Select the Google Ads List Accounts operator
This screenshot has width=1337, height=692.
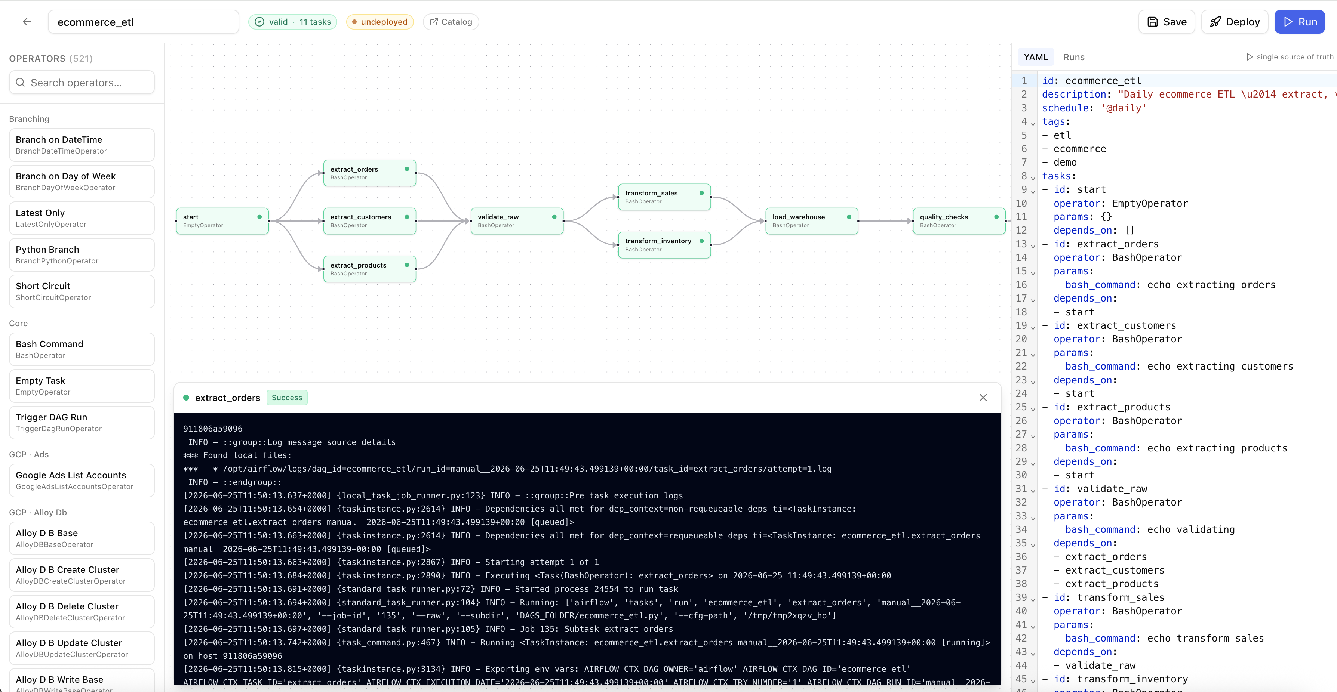[82, 481]
